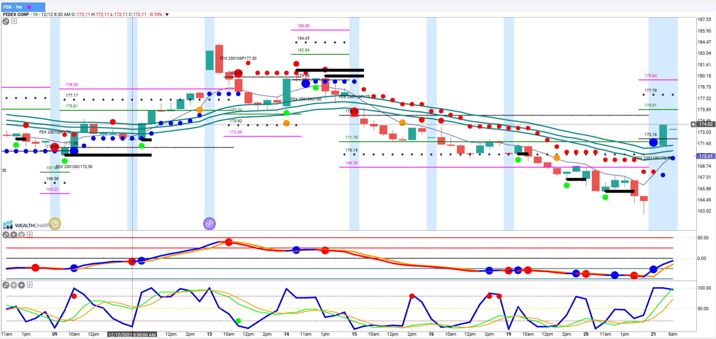The height and width of the screenshot is (339, 716).
Task: Move the middle oscillator panel down
Action: pyautogui.click(x=14, y=235)
